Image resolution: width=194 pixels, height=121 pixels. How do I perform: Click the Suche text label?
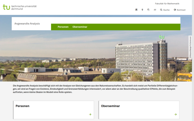(x=166, y=10)
